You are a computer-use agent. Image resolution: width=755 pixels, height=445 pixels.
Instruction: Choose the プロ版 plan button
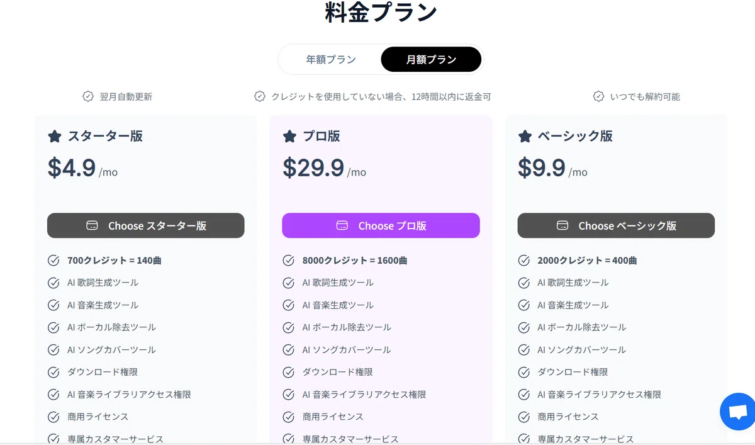pos(381,225)
